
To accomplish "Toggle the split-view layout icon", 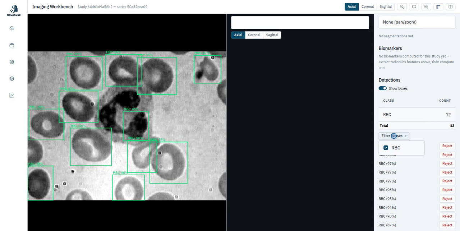I will tap(450, 7).
